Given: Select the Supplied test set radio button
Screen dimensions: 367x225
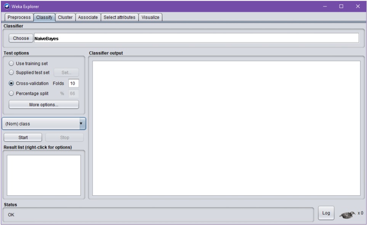Looking at the screenshot, I should coord(11,73).
